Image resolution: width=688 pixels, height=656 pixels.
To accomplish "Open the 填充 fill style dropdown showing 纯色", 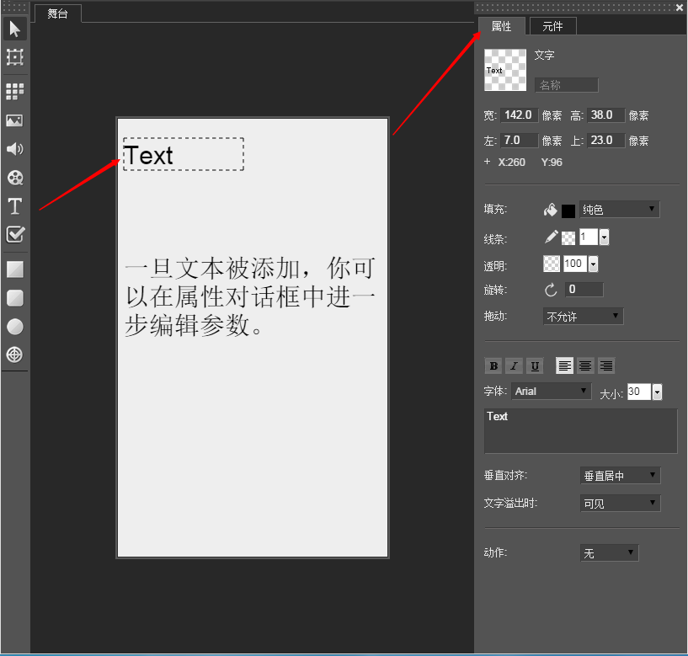I will point(619,209).
